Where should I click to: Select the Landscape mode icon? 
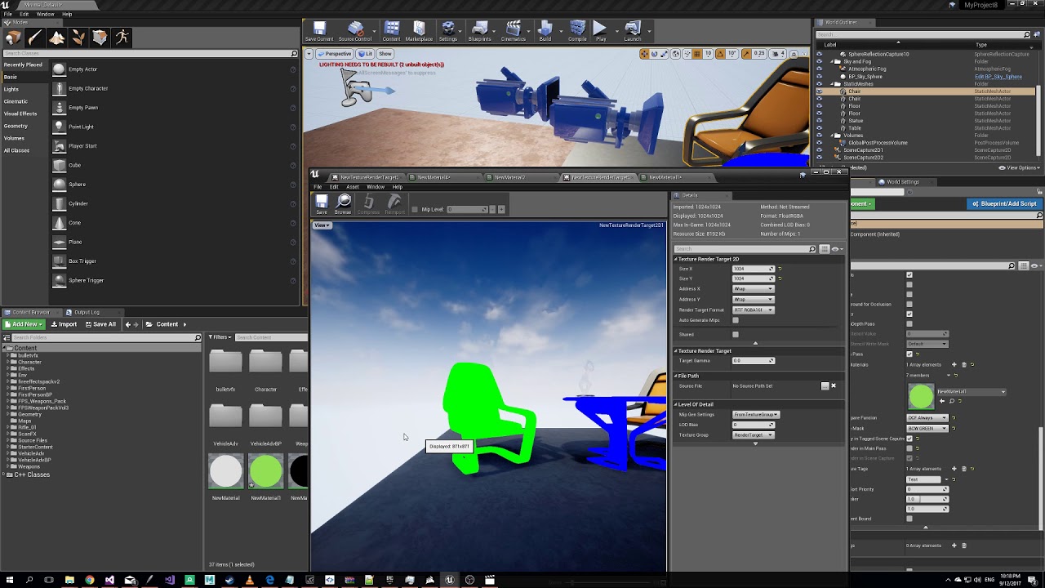tap(57, 38)
